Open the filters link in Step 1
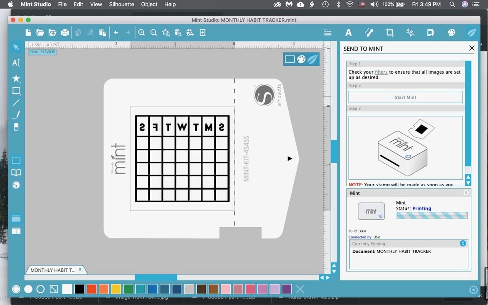Image resolution: width=488 pixels, height=305 pixels. point(381,72)
